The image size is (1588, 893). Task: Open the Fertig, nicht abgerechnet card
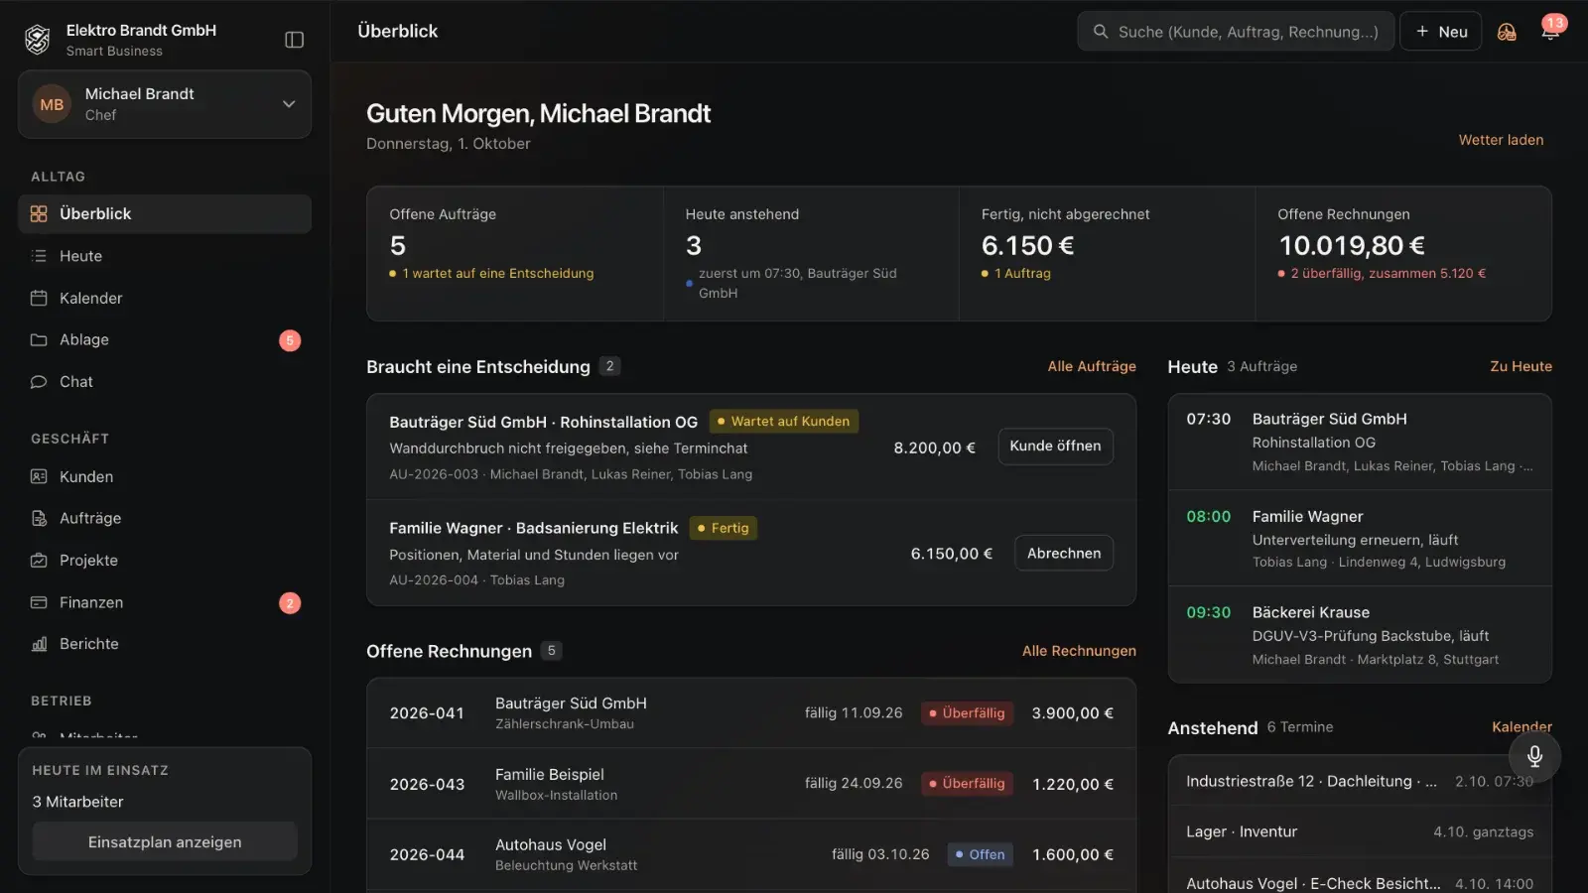[x=1107, y=253]
